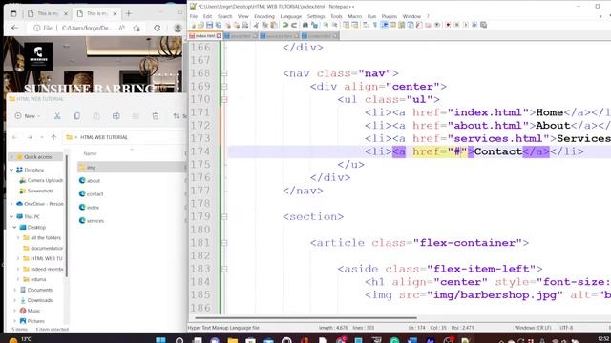Screen dimensions: 611x343
Task: Close the index.html tab with its X
Action: [x=219, y=36]
